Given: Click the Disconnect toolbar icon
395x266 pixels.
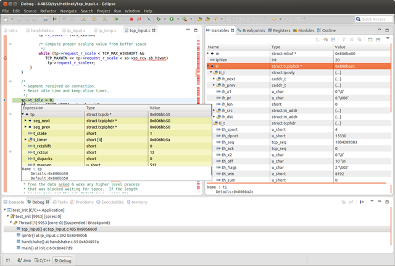Looking at the screenshot, I should pyautogui.click(x=139, y=19).
